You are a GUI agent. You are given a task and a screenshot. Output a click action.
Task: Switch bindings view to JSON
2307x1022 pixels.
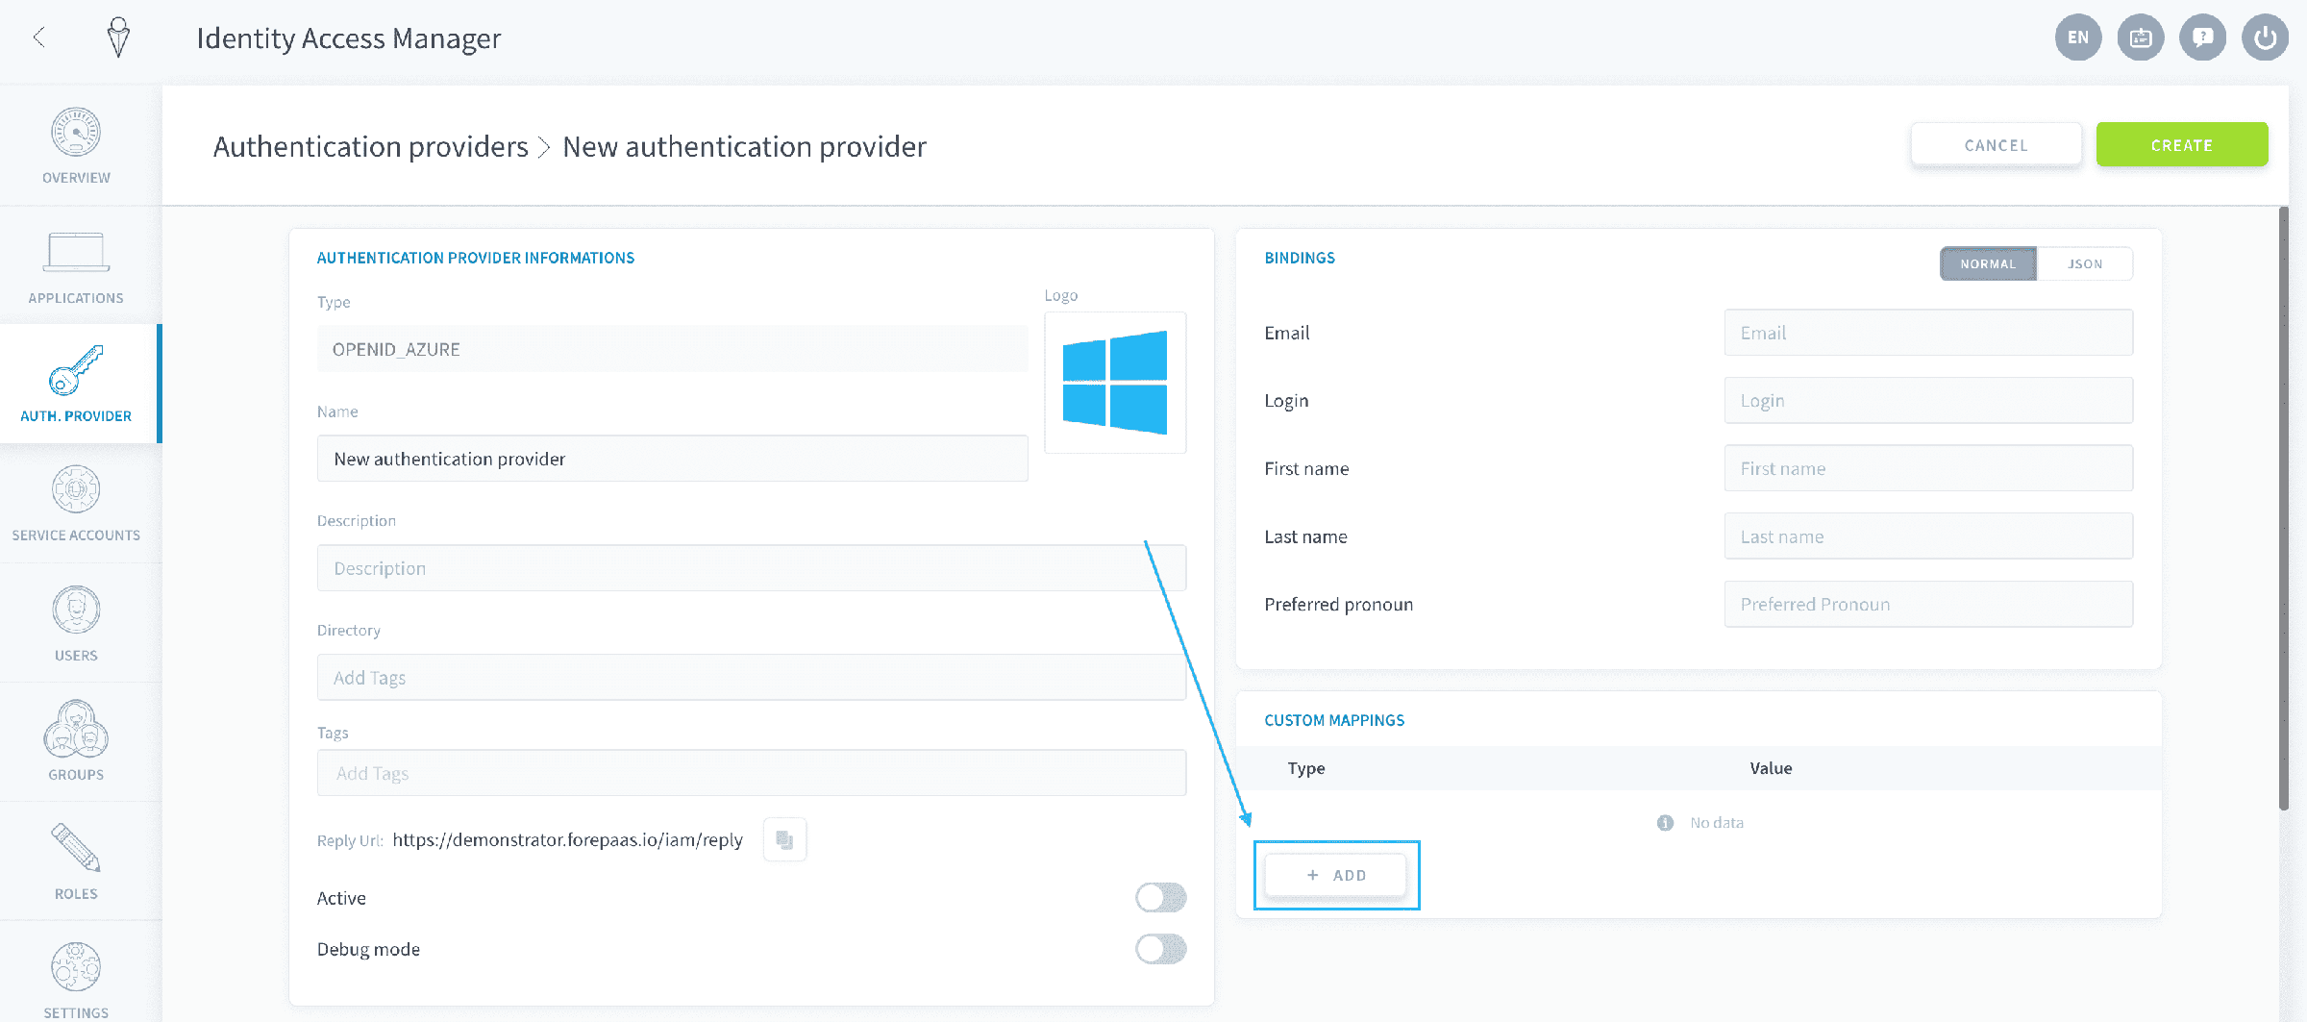pyautogui.click(x=2085, y=263)
